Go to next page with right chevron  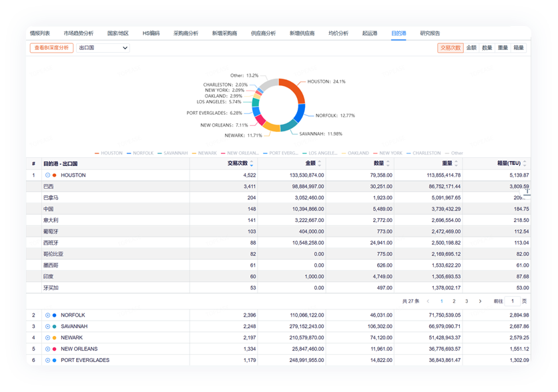pos(480,301)
